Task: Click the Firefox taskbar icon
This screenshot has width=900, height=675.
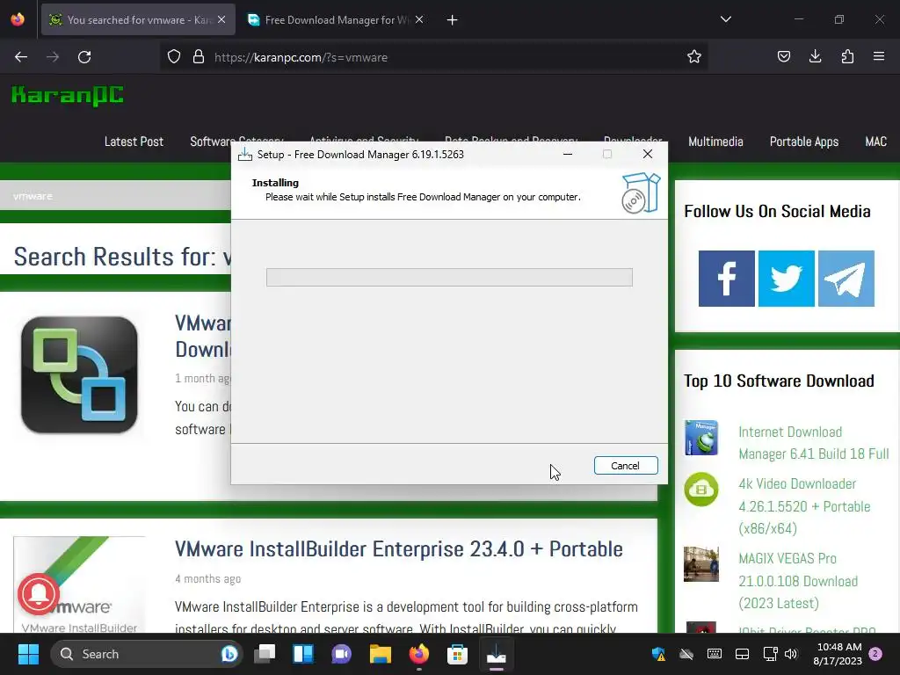Action: (x=419, y=654)
